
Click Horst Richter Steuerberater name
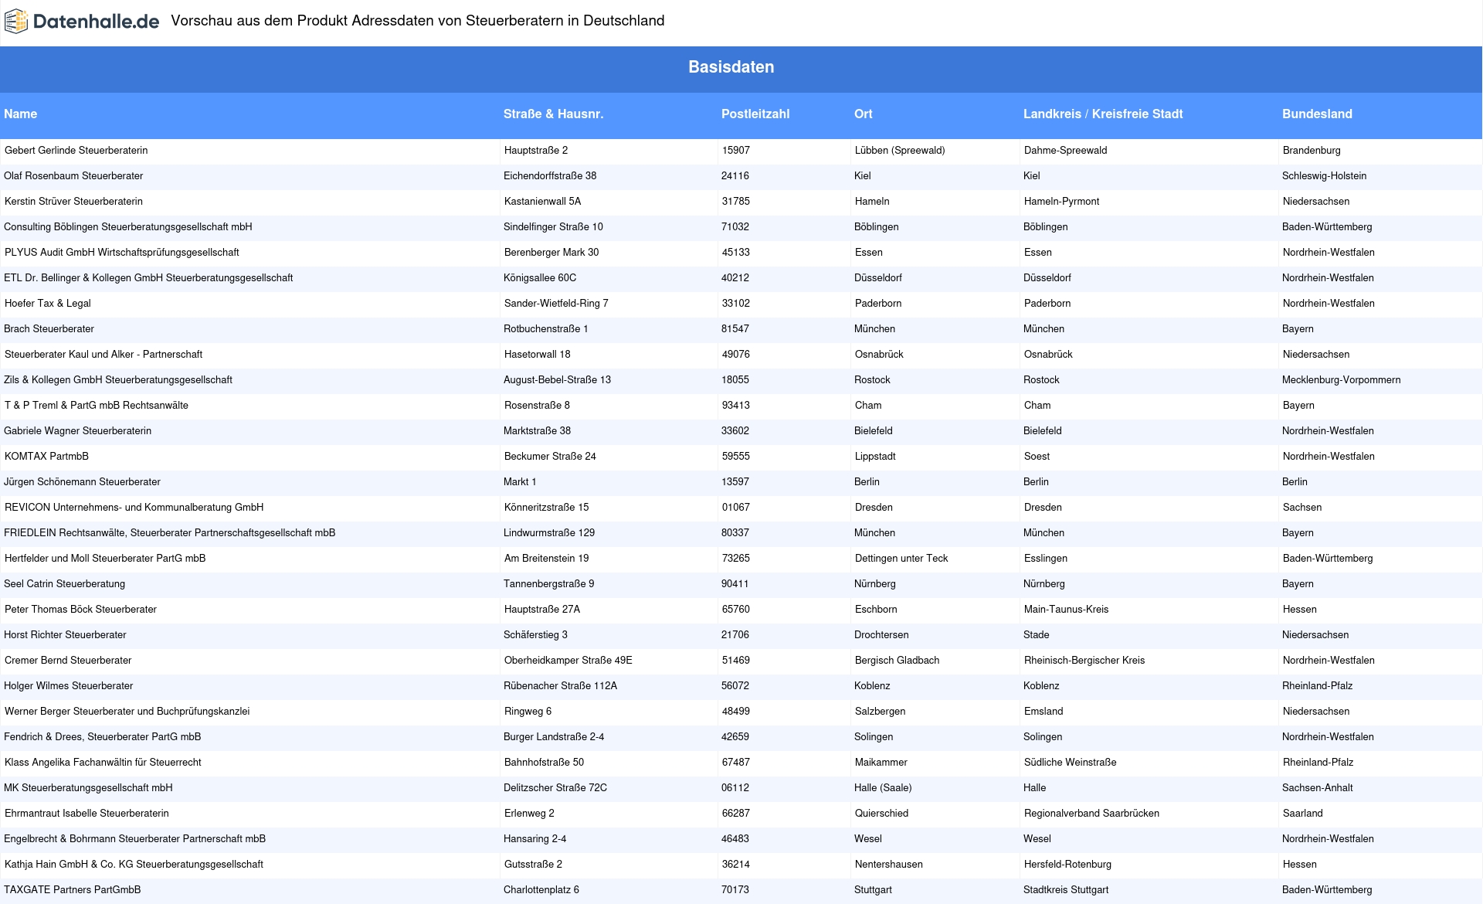point(65,635)
